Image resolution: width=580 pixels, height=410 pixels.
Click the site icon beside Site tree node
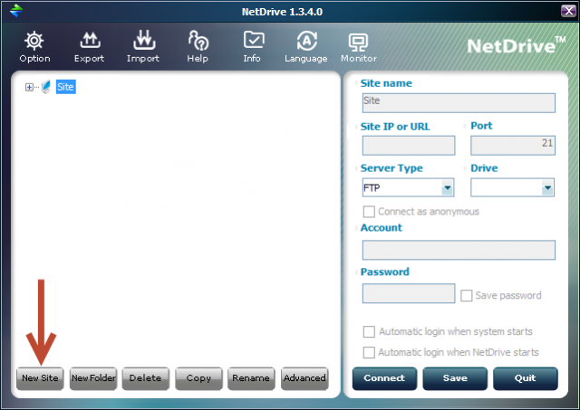46,87
